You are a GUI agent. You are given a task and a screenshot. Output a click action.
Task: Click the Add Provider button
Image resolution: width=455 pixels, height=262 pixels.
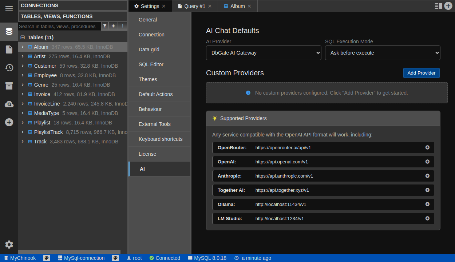coord(421,73)
